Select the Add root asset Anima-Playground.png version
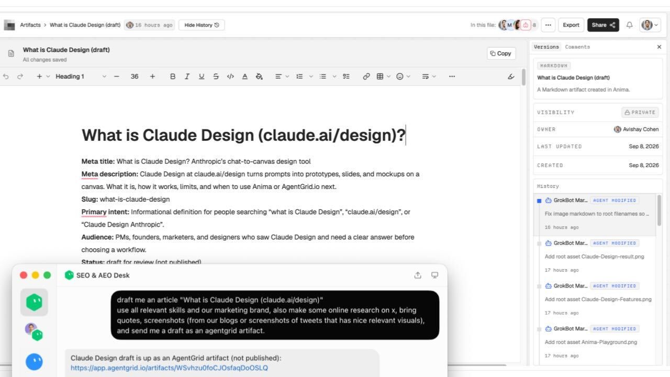This screenshot has height=377, width=670. (x=595, y=342)
